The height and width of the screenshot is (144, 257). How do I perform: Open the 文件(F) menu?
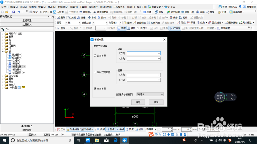click(x=5, y=7)
